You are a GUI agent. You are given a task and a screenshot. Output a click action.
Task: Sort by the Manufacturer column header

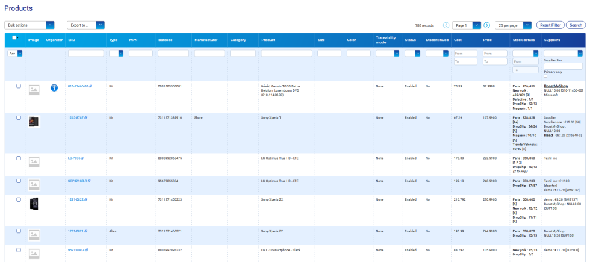(x=205, y=40)
